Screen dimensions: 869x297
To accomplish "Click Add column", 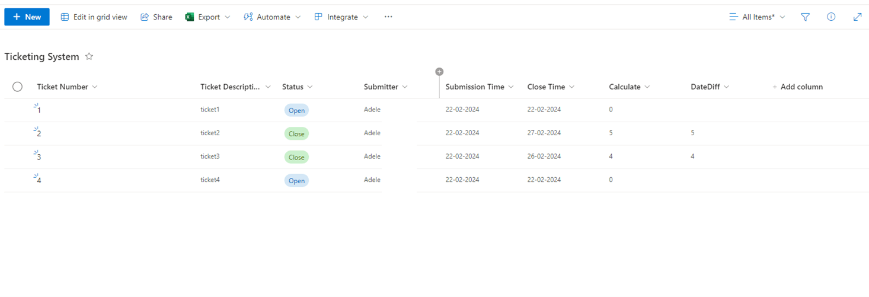I will 797,87.
